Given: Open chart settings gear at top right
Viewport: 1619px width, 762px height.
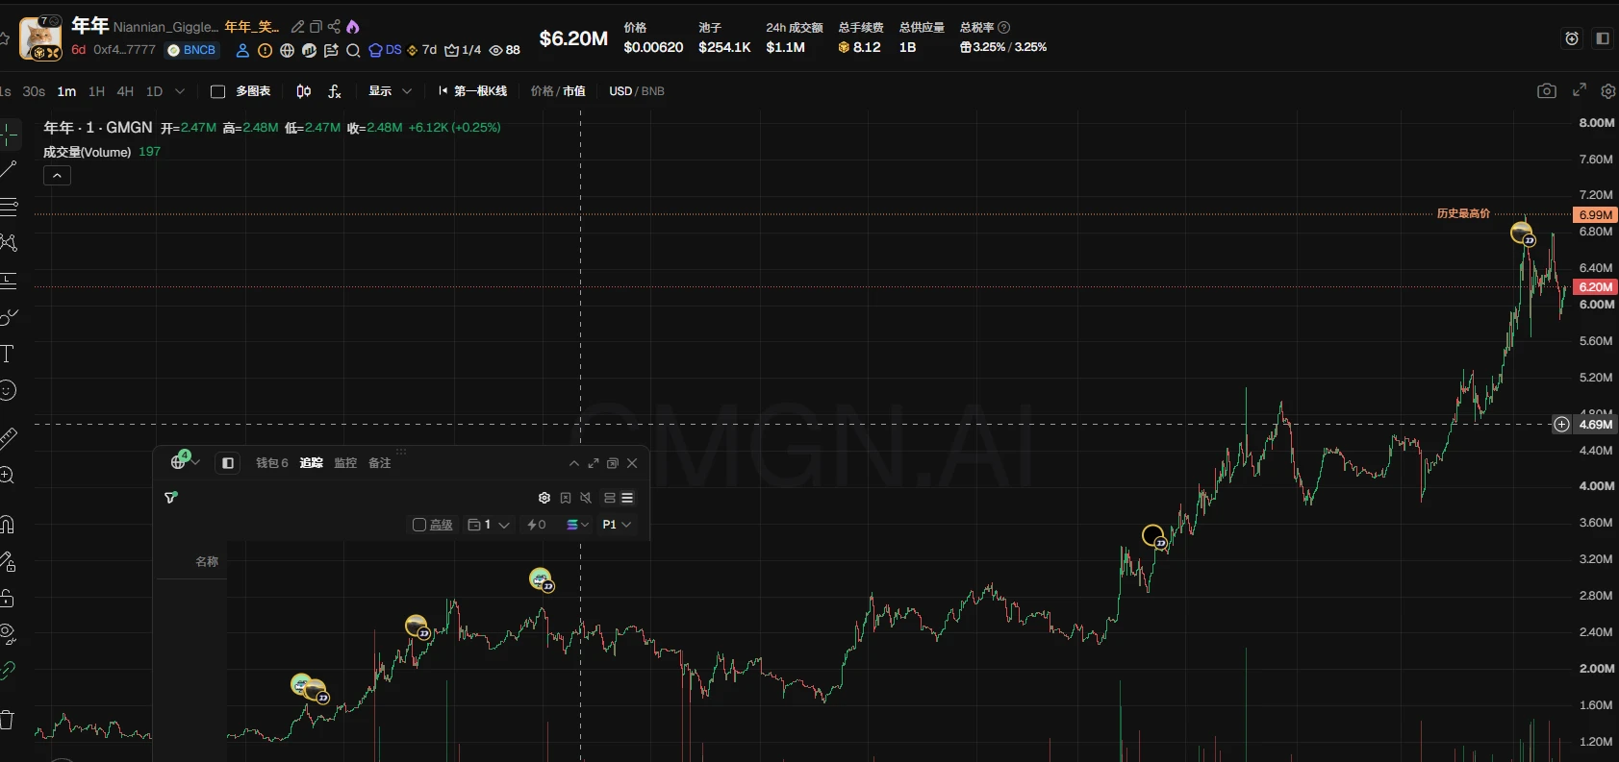Looking at the screenshot, I should (1607, 90).
